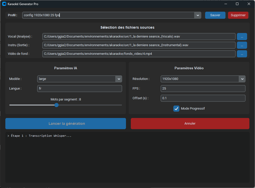
Task: Cancel the process with Annuler
Action: pos(190,124)
